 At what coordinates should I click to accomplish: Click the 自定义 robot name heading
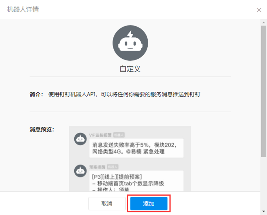pyautogui.click(x=130, y=69)
